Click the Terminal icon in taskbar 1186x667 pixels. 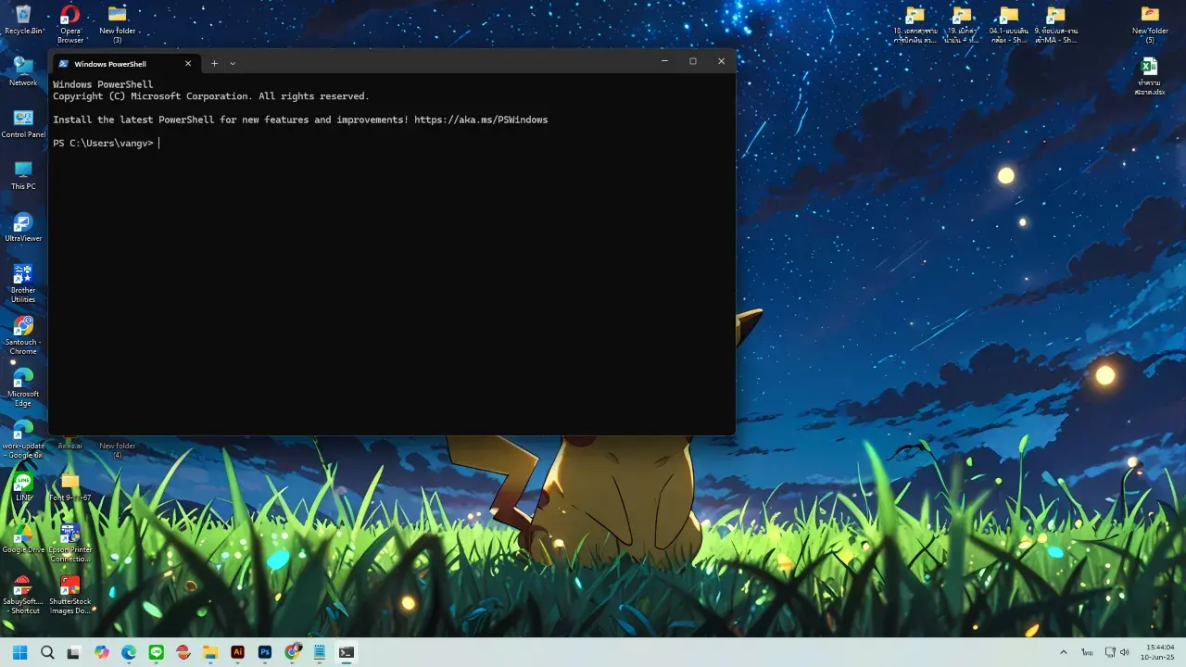coord(347,652)
